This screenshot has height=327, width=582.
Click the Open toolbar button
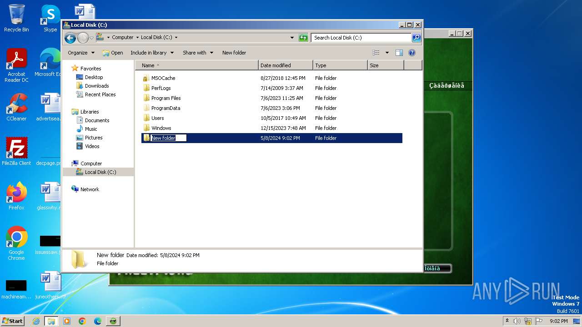(113, 53)
